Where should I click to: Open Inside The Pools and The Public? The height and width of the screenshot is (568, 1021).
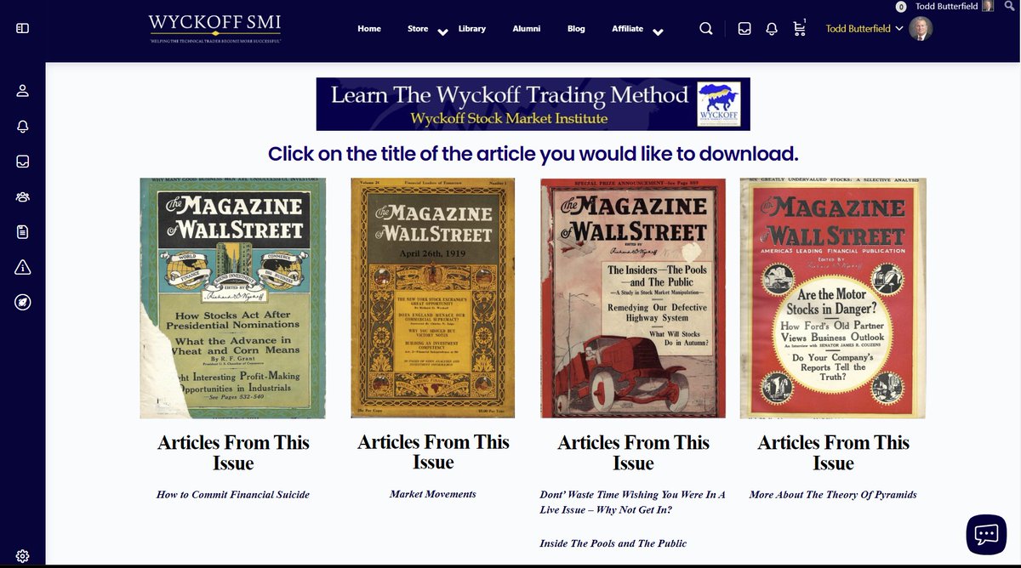pos(613,542)
